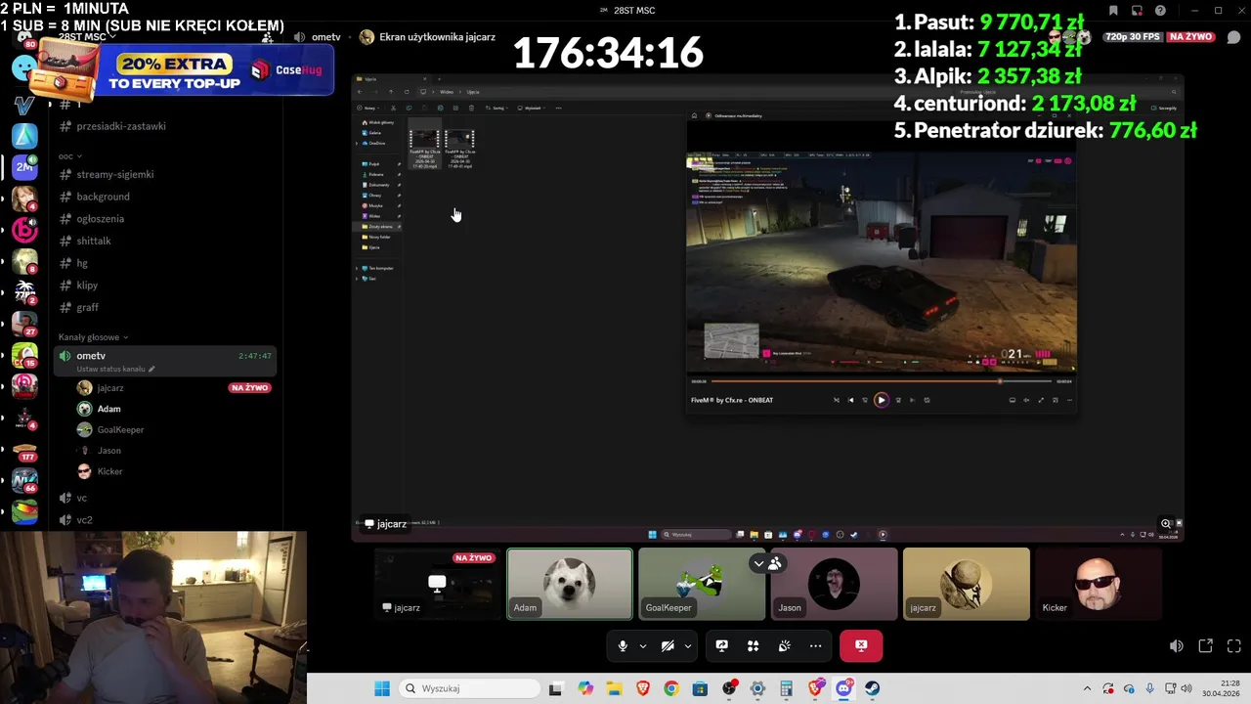Select Kicker's participant tile
Screen dimensions: 1251x704
[x=1098, y=584]
